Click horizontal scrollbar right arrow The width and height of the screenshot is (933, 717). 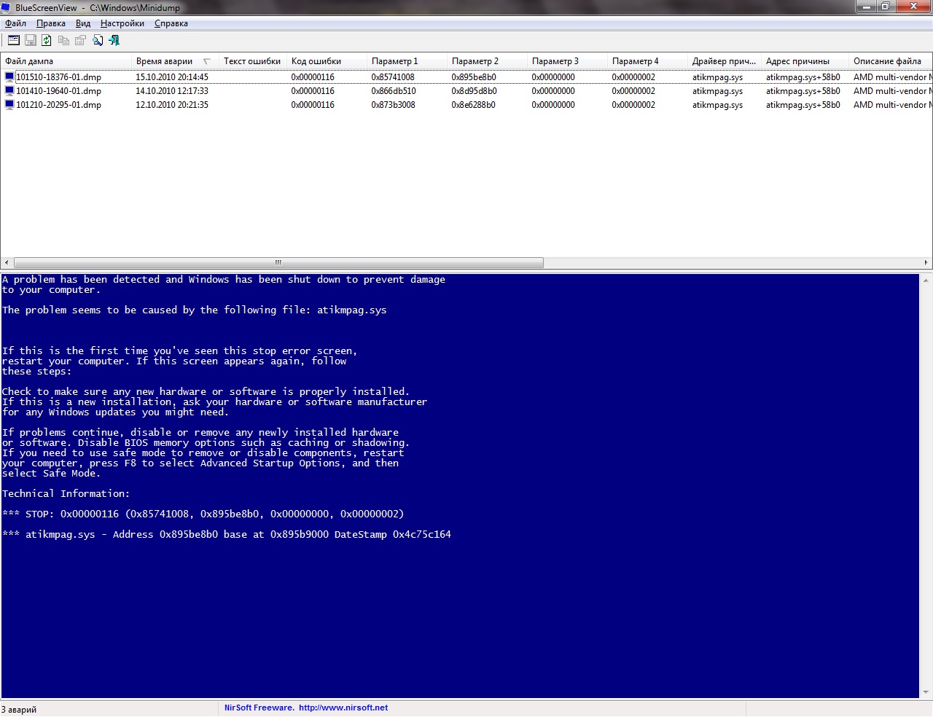pos(926,262)
